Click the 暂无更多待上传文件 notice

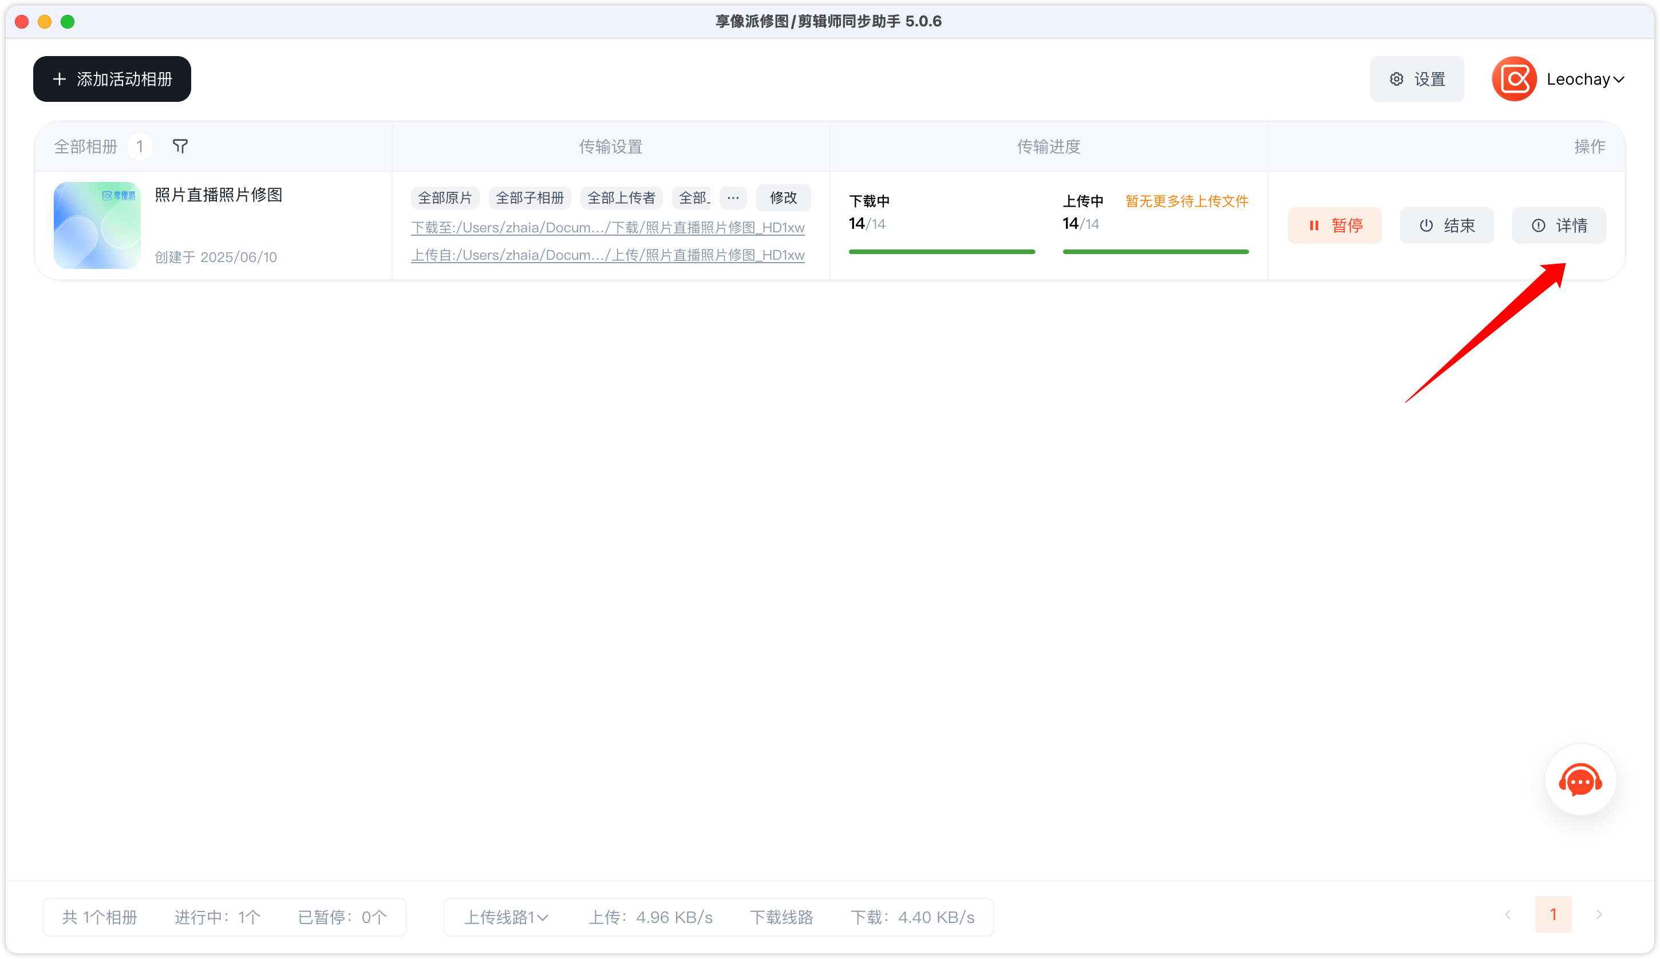pyautogui.click(x=1187, y=201)
